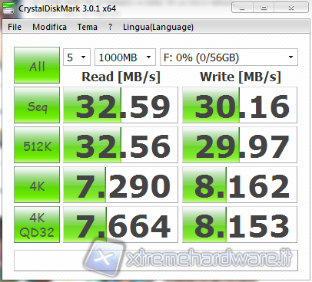Image resolution: width=312 pixels, height=282 pixels.
Task: Minimize the CrystalDiskMark window
Action: (x=242, y=8)
